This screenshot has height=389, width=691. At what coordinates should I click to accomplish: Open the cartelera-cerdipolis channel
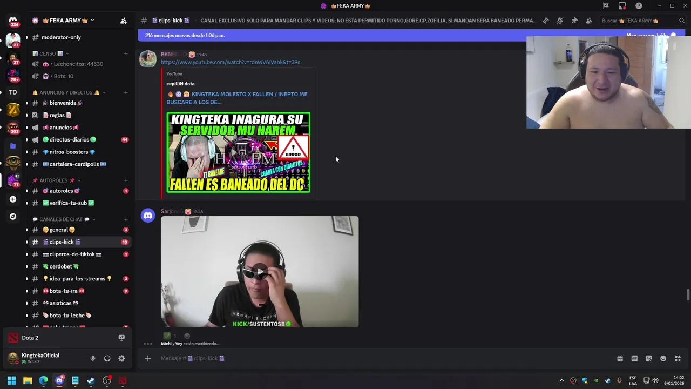pyautogui.click(x=79, y=164)
